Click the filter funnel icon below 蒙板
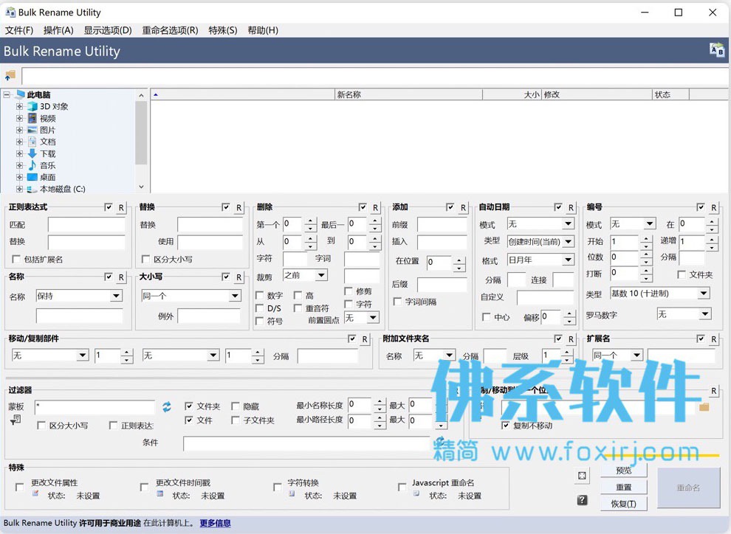 tap(16, 420)
